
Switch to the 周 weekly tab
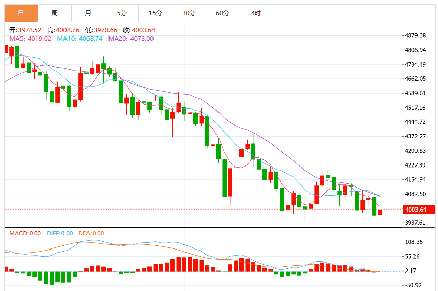pyautogui.click(x=55, y=13)
